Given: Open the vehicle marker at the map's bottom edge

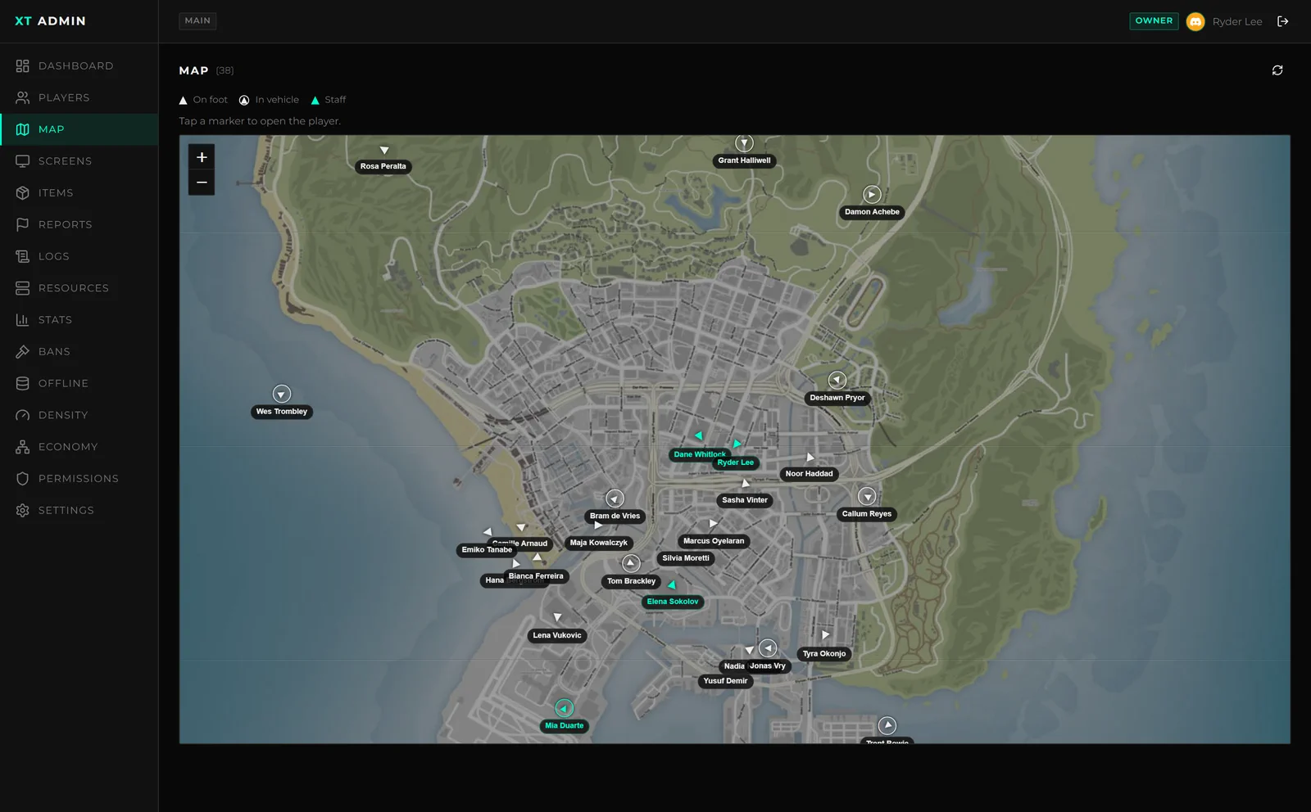Looking at the screenshot, I should tap(887, 725).
